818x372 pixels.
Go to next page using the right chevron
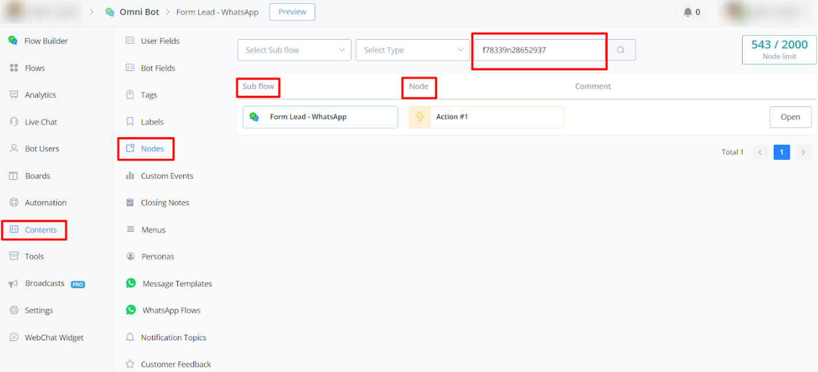tap(803, 152)
